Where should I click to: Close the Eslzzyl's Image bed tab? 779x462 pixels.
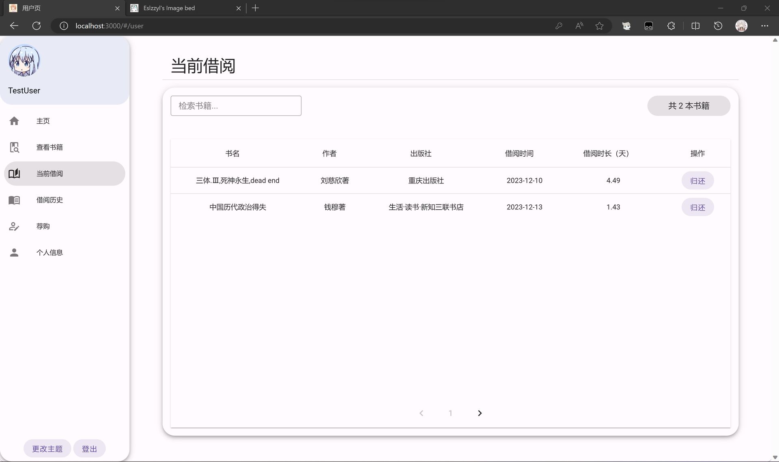pos(239,8)
